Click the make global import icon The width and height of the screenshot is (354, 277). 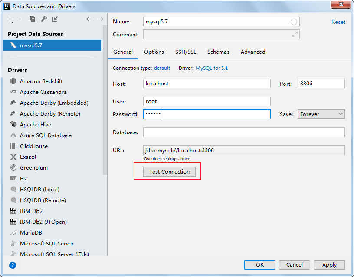(55, 19)
